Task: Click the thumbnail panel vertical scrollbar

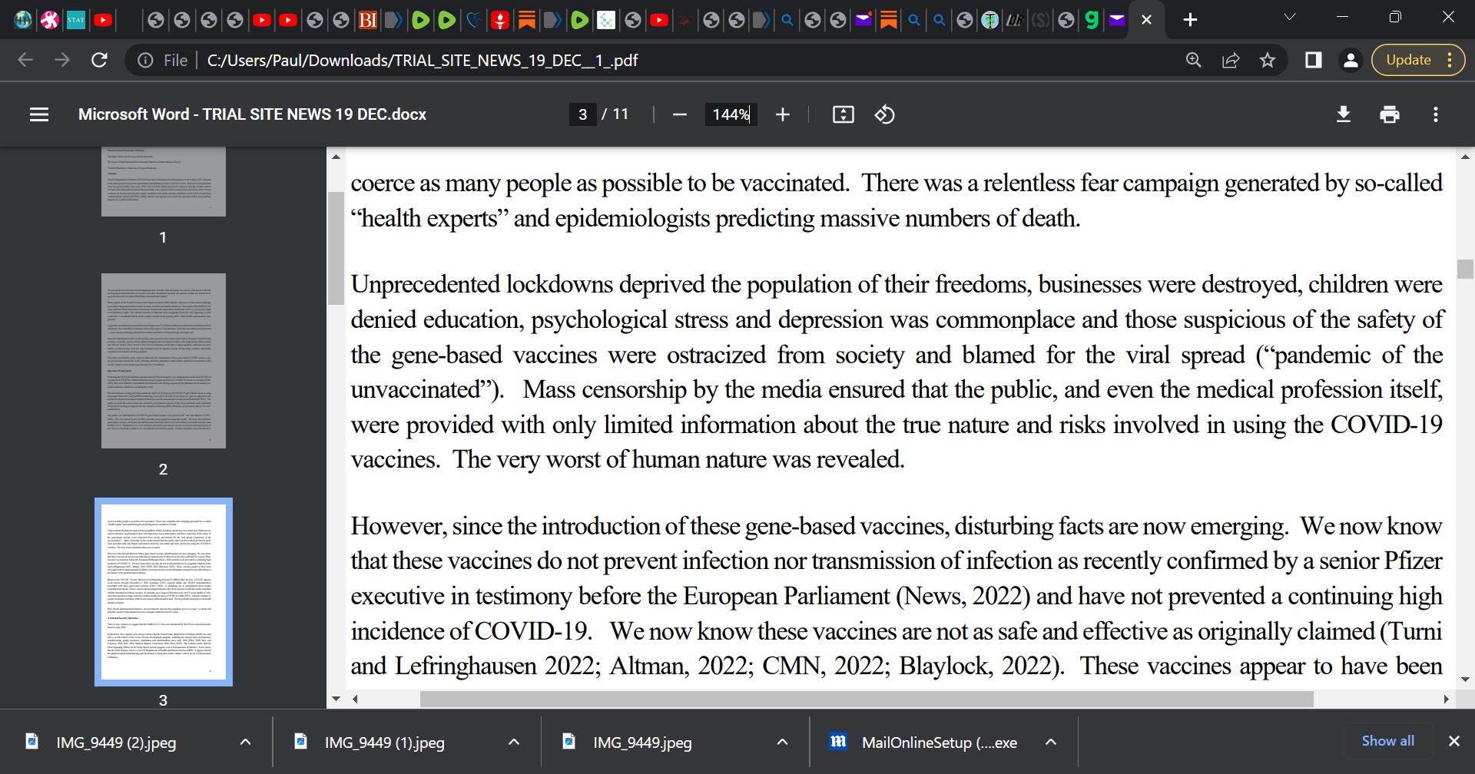Action: (336, 247)
